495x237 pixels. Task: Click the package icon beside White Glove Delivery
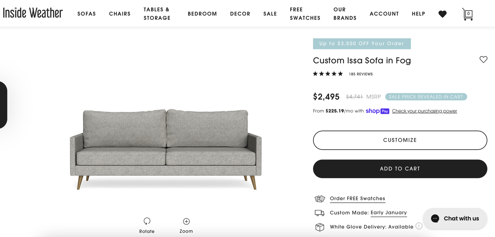click(319, 226)
